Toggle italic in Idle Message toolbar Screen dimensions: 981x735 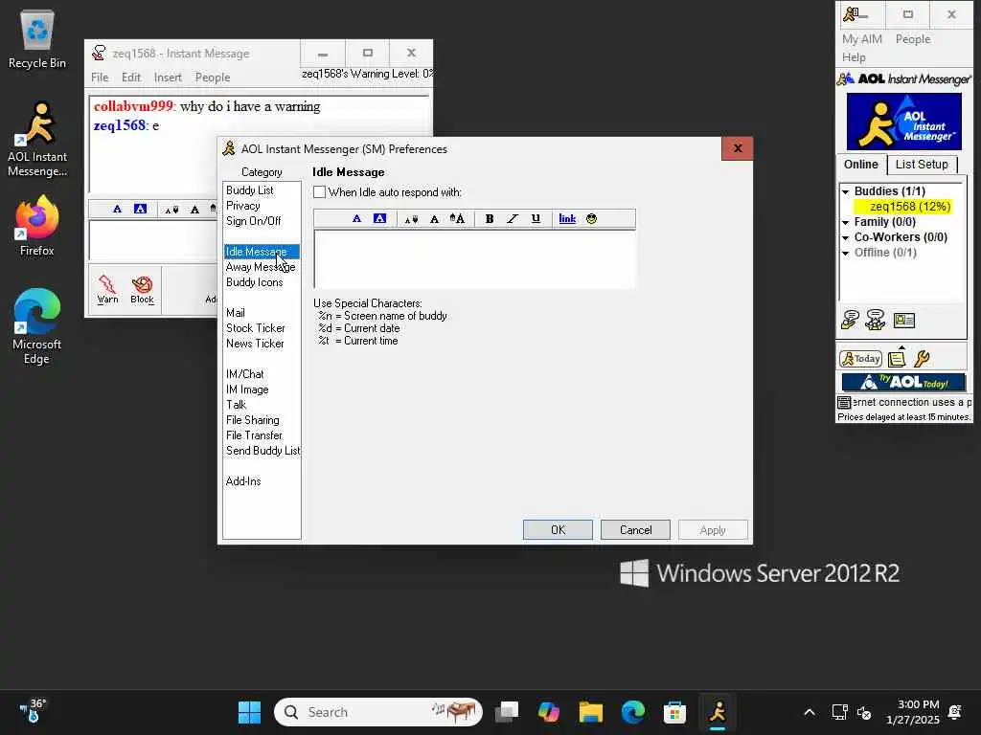(513, 219)
